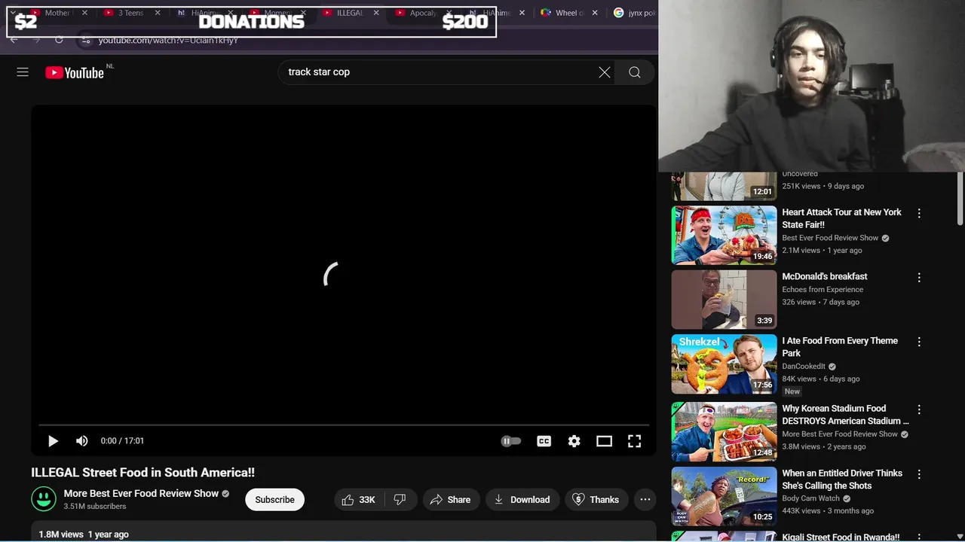The width and height of the screenshot is (965, 542).
Task: Switch to theater mode
Action: tap(605, 441)
